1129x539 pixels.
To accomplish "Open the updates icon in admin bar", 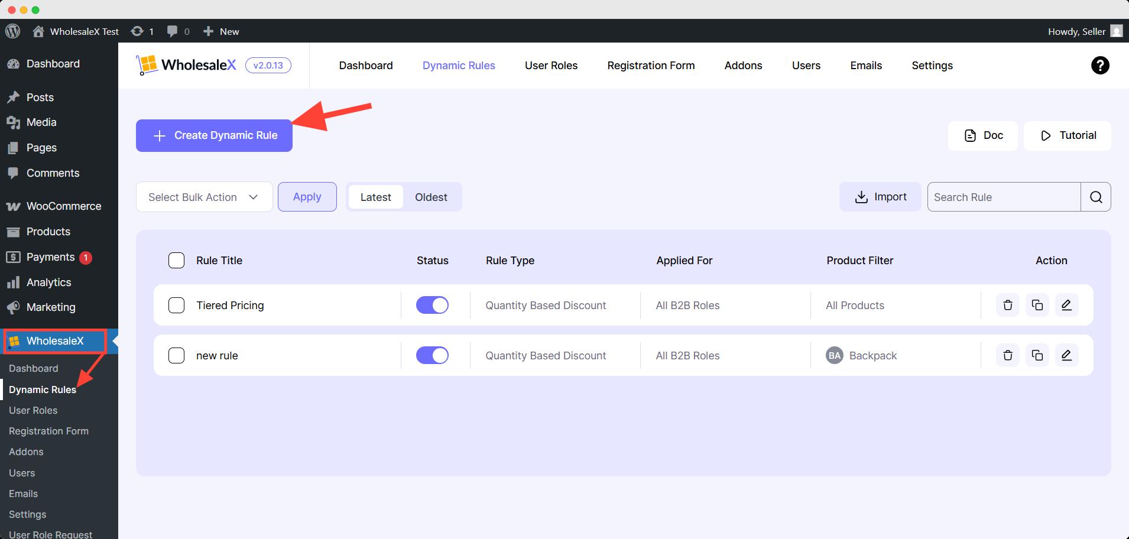I will (x=142, y=31).
